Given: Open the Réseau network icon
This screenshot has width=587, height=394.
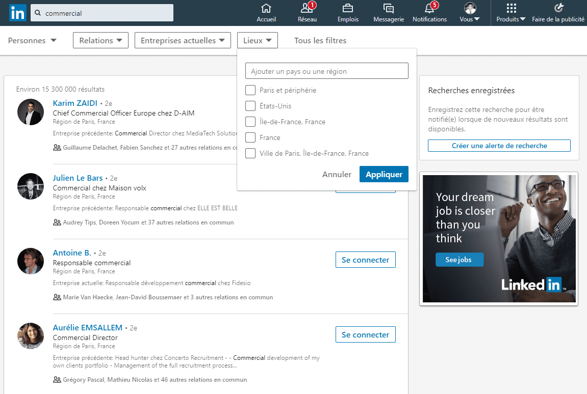Looking at the screenshot, I should pyautogui.click(x=307, y=8).
